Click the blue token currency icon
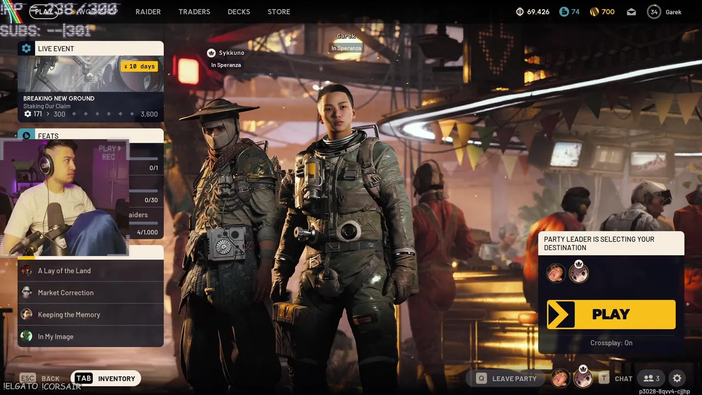The image size is (702, 395). pyautogui.click(x=564, y=12)
